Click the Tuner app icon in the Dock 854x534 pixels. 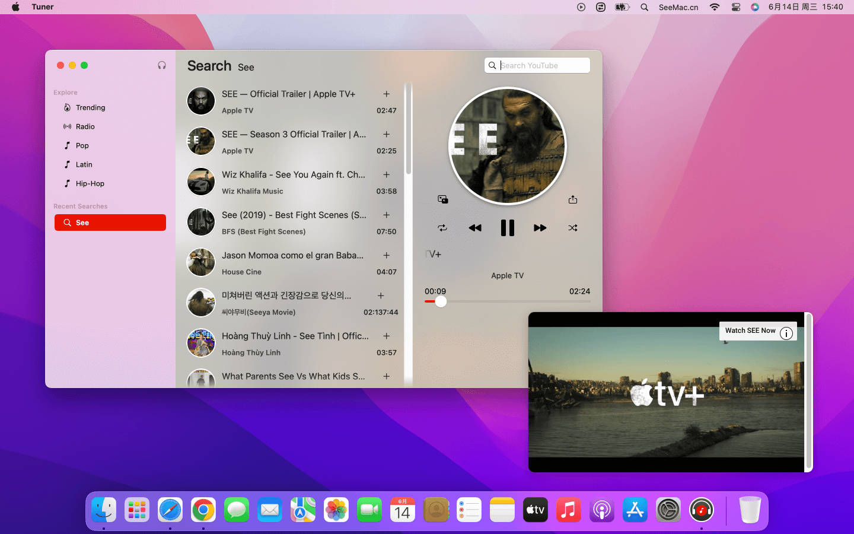[702, 510]
